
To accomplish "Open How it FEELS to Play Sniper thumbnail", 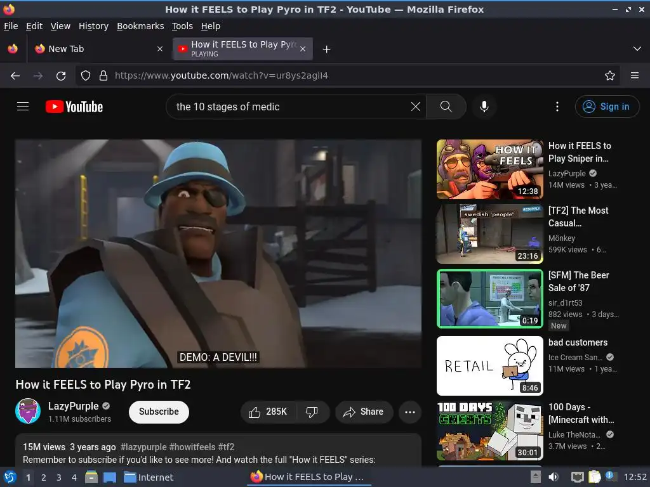I will (x=489, y=169).
